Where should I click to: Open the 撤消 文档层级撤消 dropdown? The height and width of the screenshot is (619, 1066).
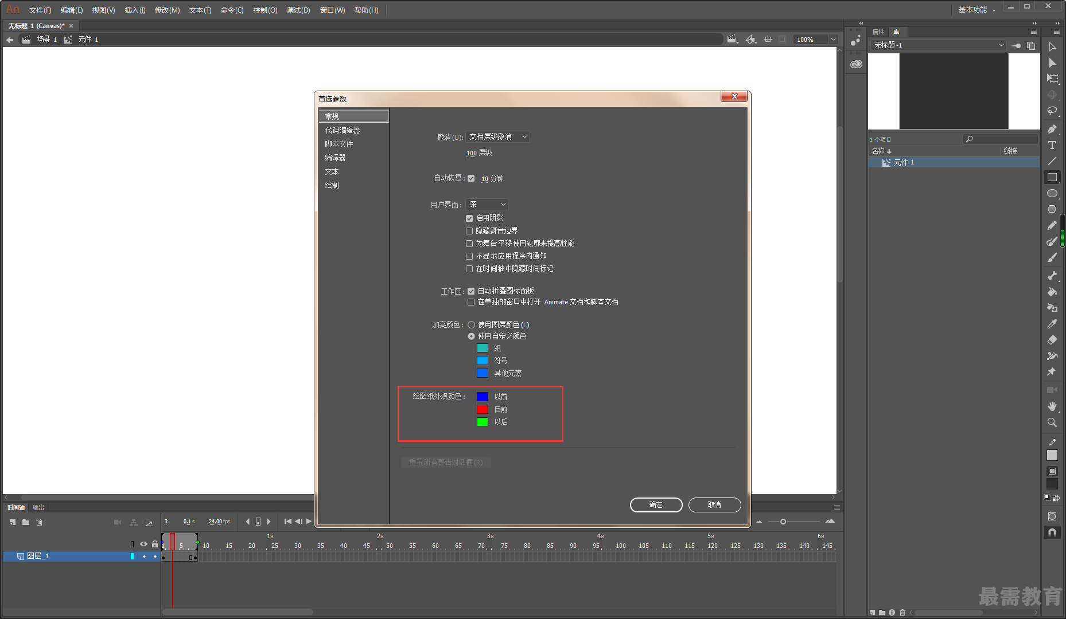pyautogui.click(x=497, y=137)
